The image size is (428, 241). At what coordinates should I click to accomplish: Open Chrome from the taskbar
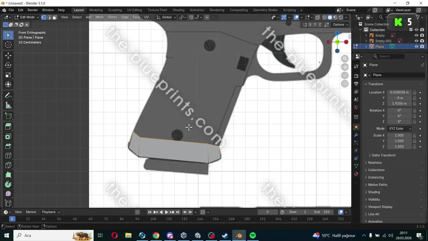(x=156, y=236)
